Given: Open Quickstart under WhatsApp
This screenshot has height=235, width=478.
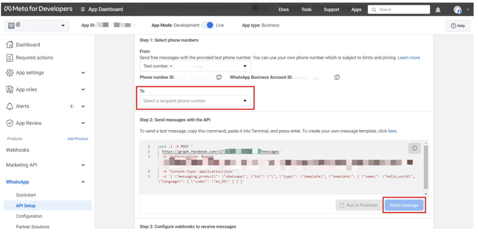Looking at the screenshot, I should point(26,195).
